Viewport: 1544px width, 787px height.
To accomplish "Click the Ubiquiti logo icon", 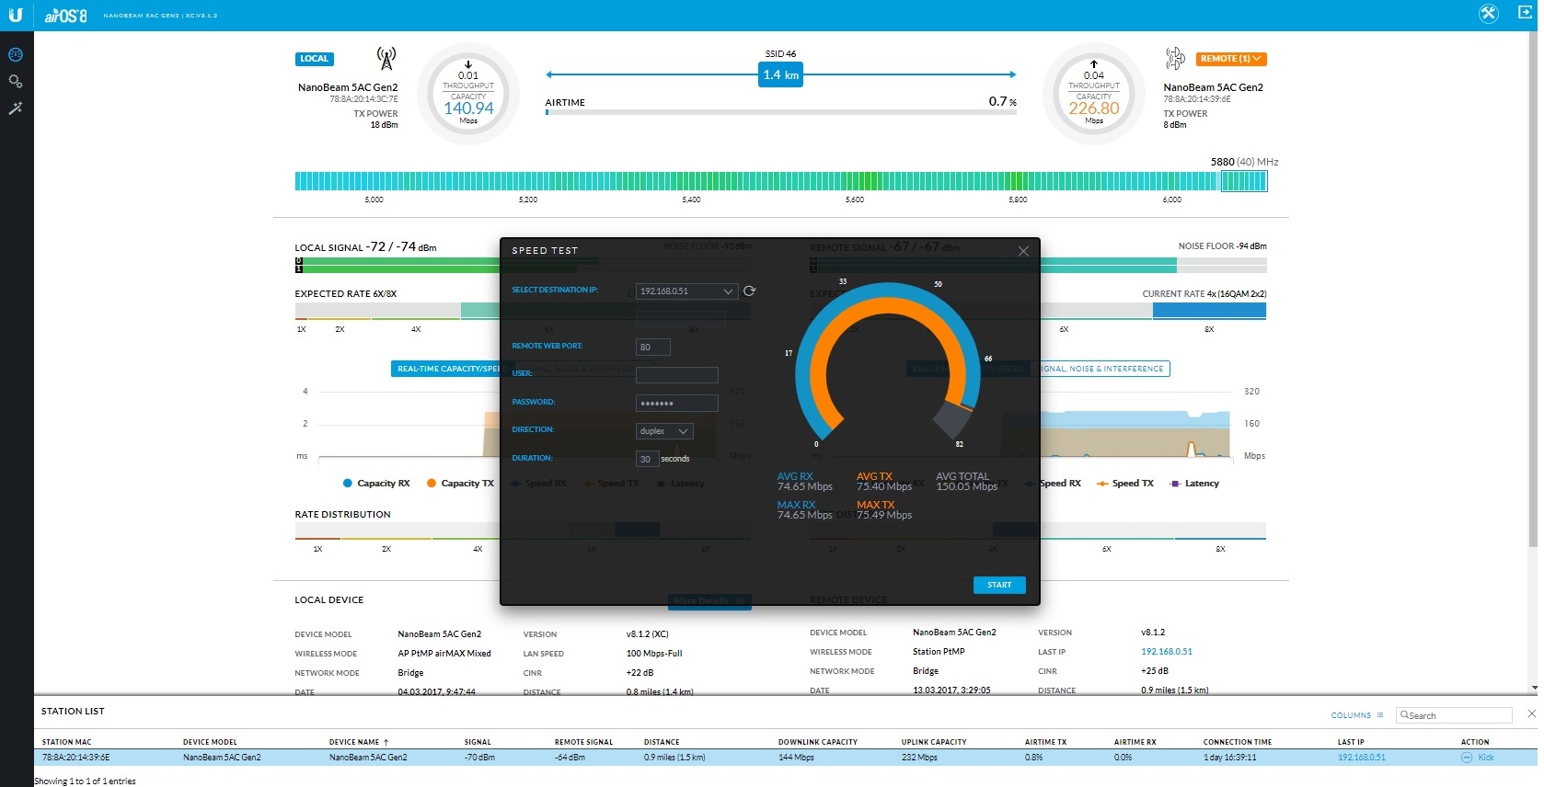I will [16, 15].
